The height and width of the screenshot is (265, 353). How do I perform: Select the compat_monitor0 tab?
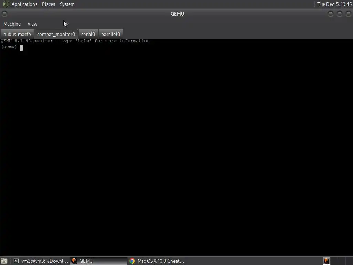[56, 34]
